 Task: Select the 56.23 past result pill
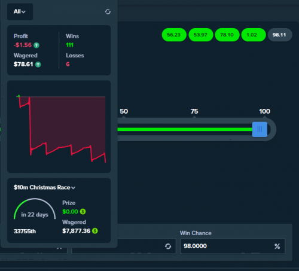(174, 35)
